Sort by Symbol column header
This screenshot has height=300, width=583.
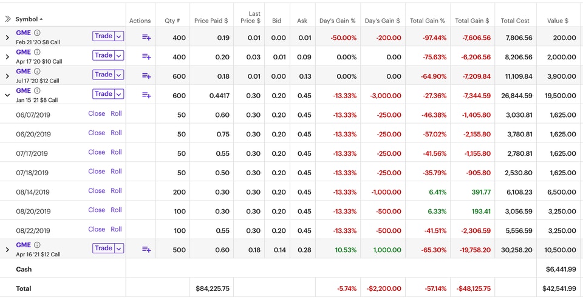pos(29,19)
